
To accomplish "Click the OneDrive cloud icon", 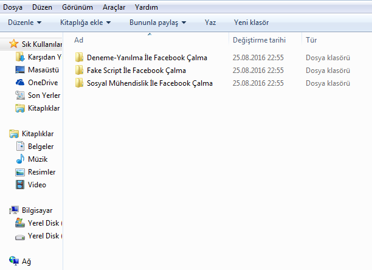I will 20,82.
